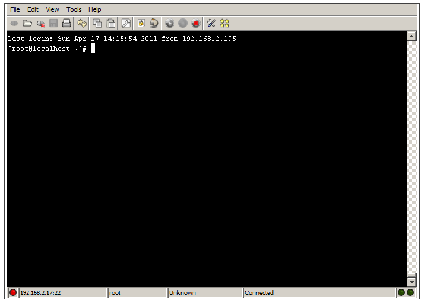
Task: Click the red status indicator in status bar
Action: pos(12,292)
